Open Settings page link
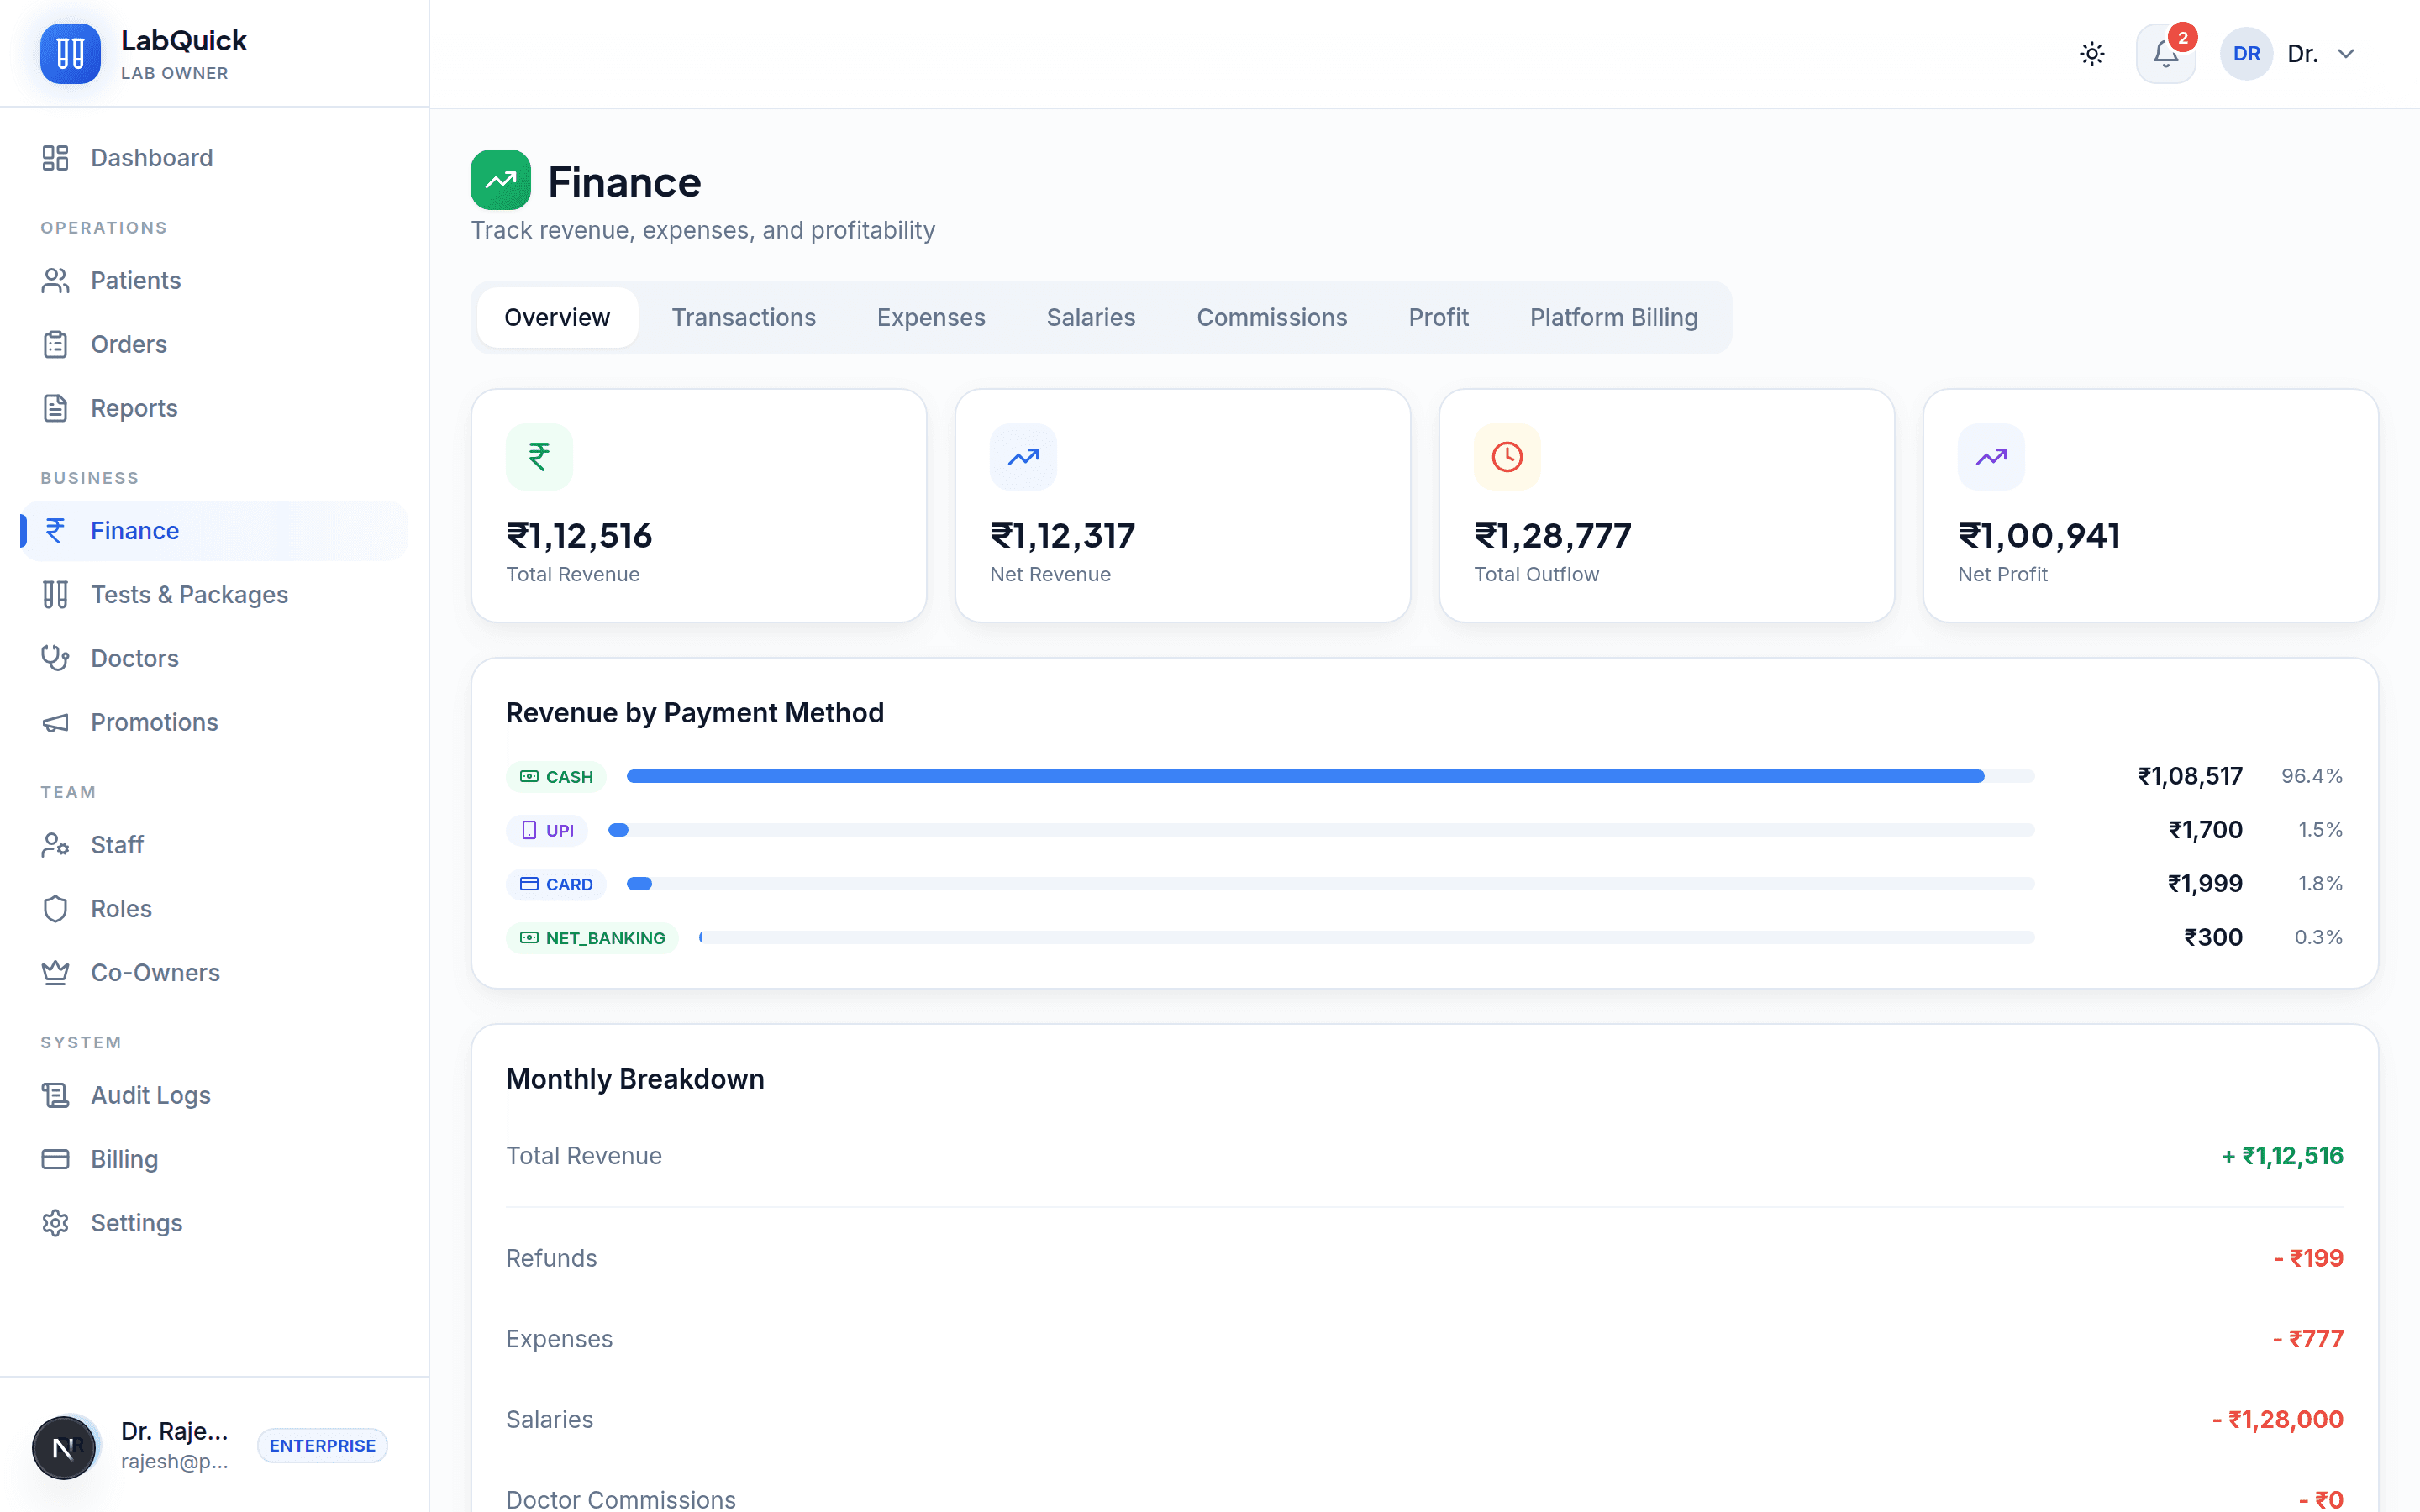The height and width of the screenshot is (1512, 2420). tap(214, 1223)
